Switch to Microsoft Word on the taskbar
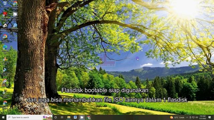The height and width of the screenshot is (120, 214). tap(75, 117)
